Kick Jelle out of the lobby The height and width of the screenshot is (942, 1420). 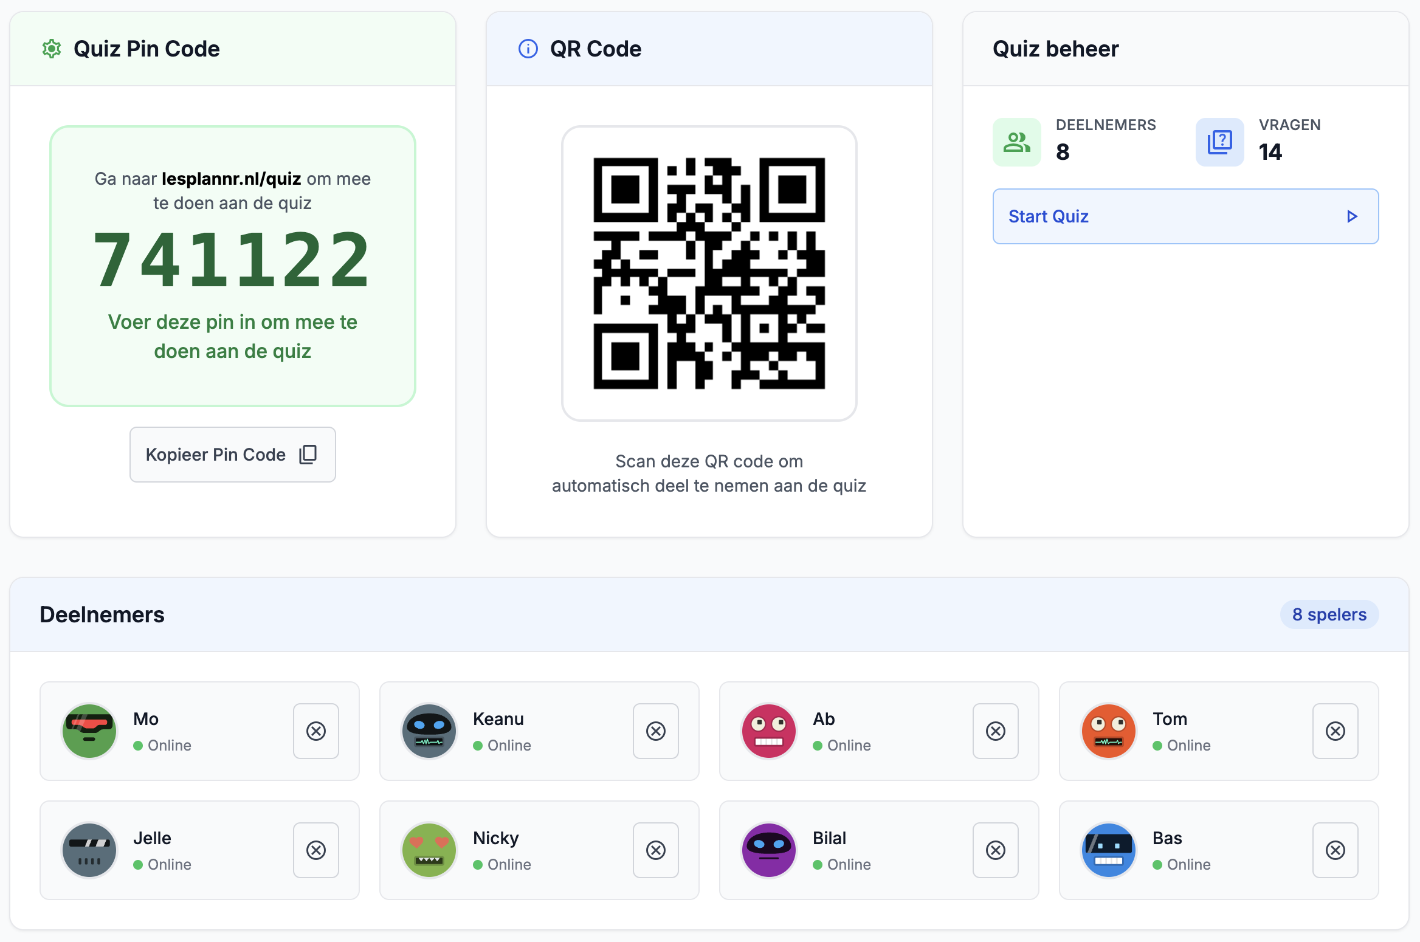point(315,850)
